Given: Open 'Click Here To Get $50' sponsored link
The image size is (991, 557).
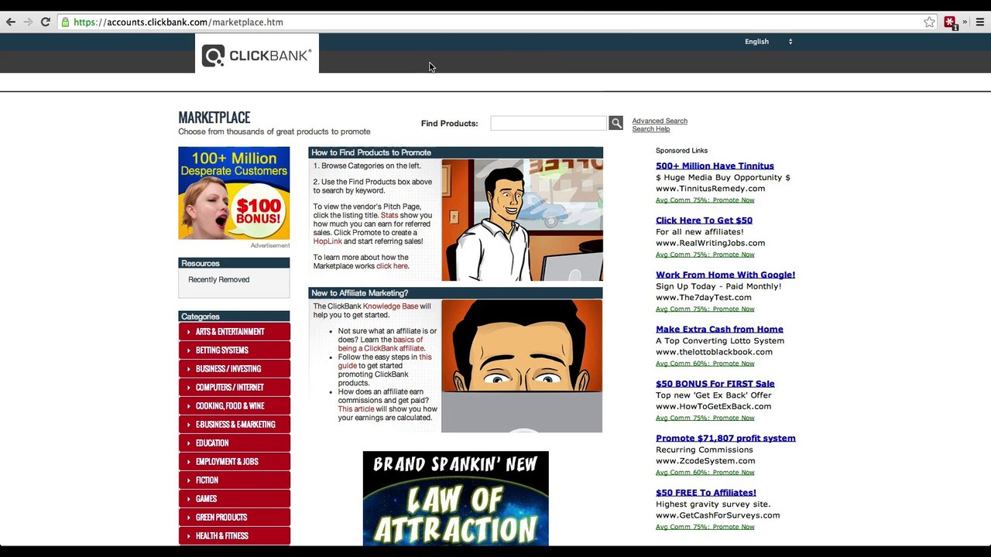Looking at the screenshot, I should coord(704,220).
